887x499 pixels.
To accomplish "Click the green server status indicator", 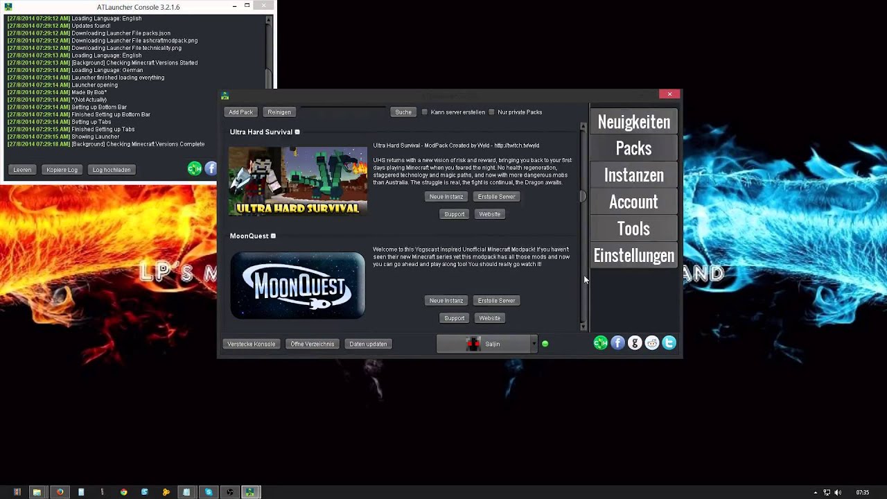I will [545, 344].
